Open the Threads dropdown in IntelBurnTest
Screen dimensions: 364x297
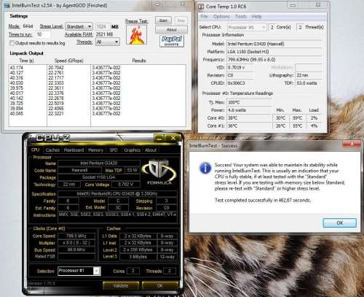point(108,42)
